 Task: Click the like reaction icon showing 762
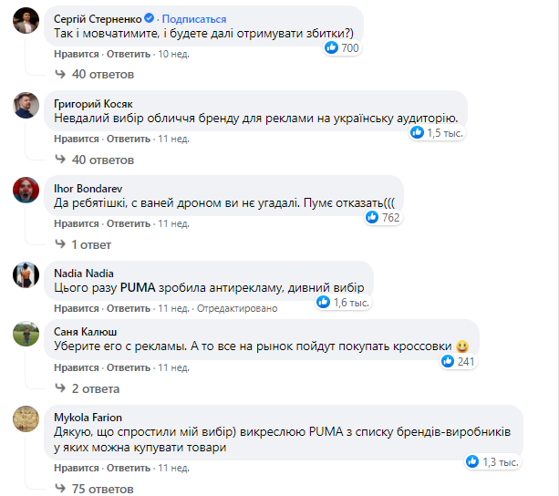[371, 217]
